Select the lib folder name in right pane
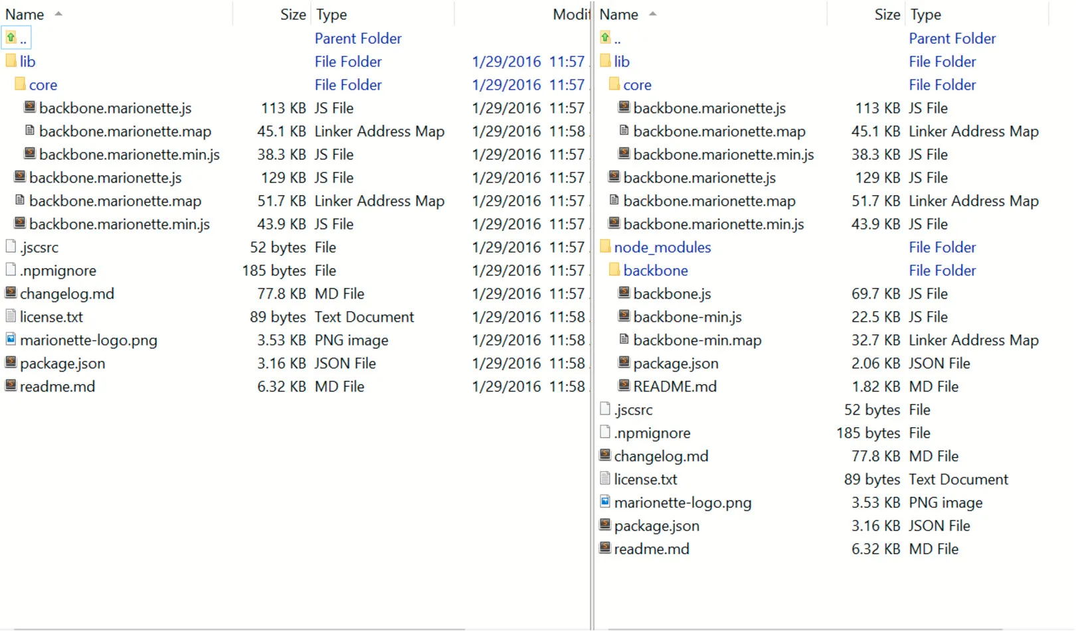The height and width of the screenshot is (631, 1076). click(622, 62)
